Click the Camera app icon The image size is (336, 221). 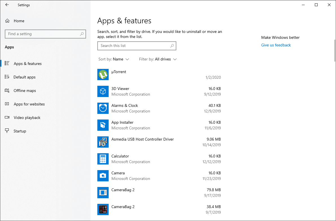(103, 176)
